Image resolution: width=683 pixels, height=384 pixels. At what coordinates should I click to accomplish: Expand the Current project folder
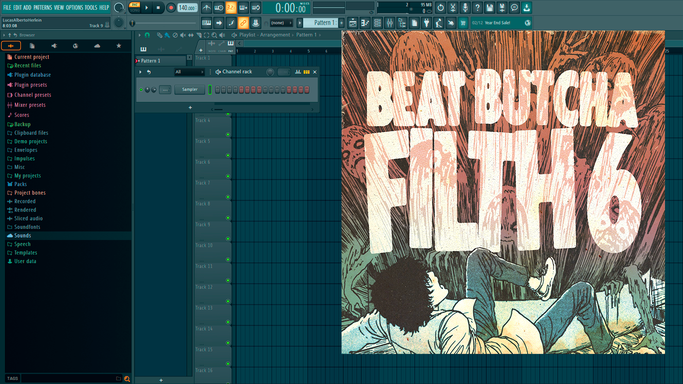click(x=31, y=57)
